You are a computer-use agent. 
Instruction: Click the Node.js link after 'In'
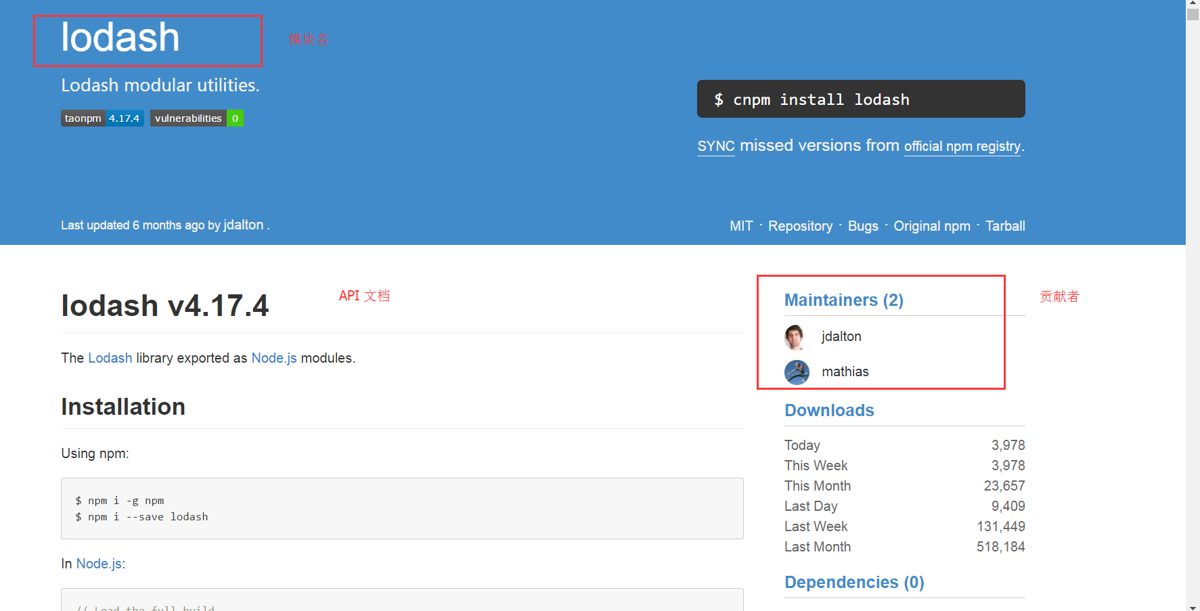[99, 564]
